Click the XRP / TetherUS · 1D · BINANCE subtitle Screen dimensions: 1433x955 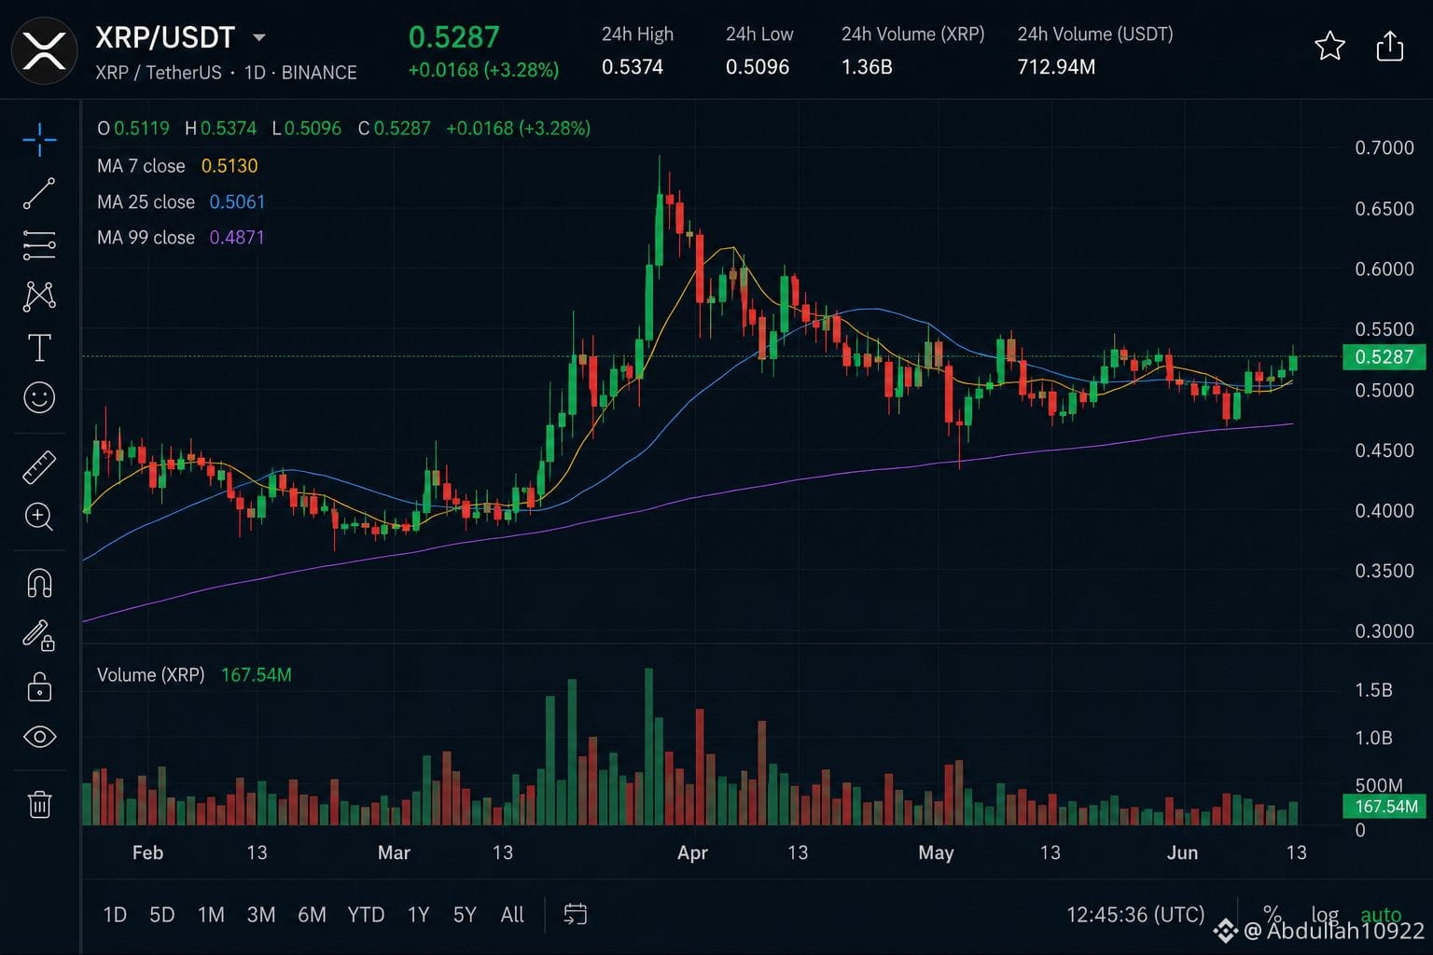pyautogui.click(x=226, y=73)
